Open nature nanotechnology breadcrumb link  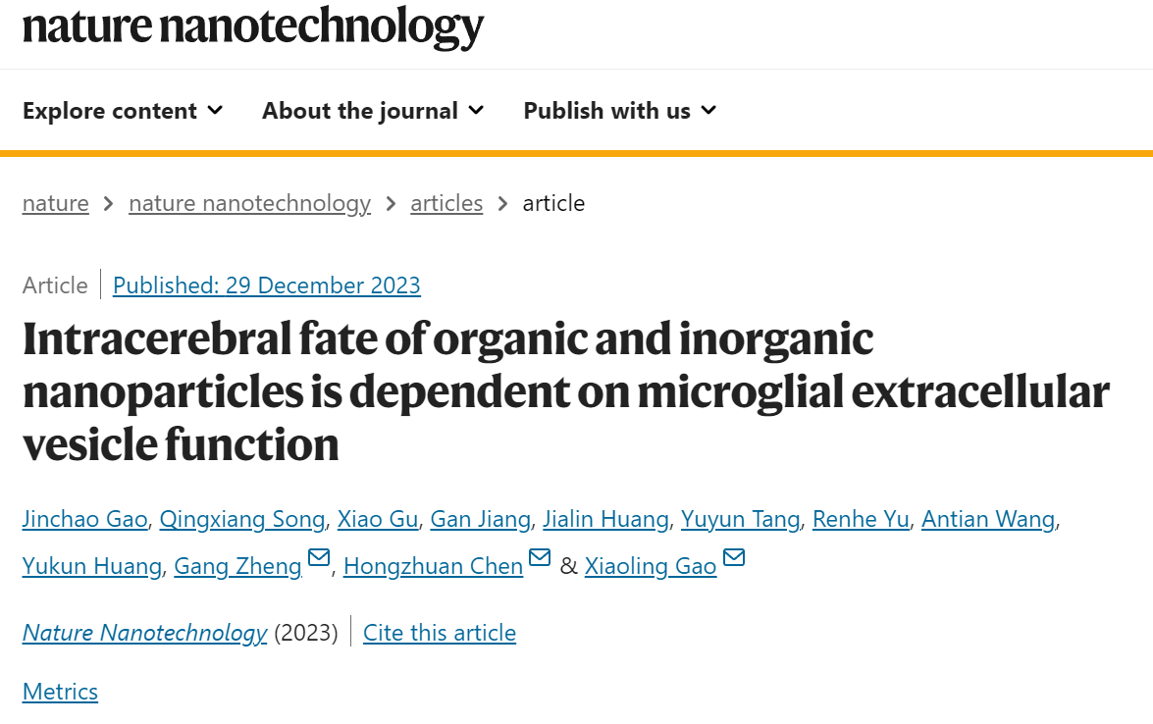pos(249,203)
